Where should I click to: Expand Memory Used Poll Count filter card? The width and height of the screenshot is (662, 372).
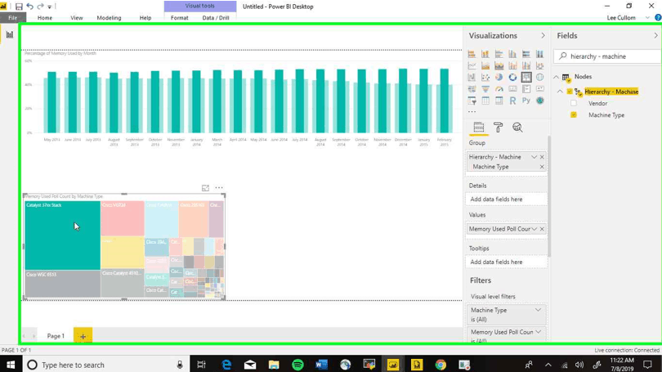coord(538,332)
